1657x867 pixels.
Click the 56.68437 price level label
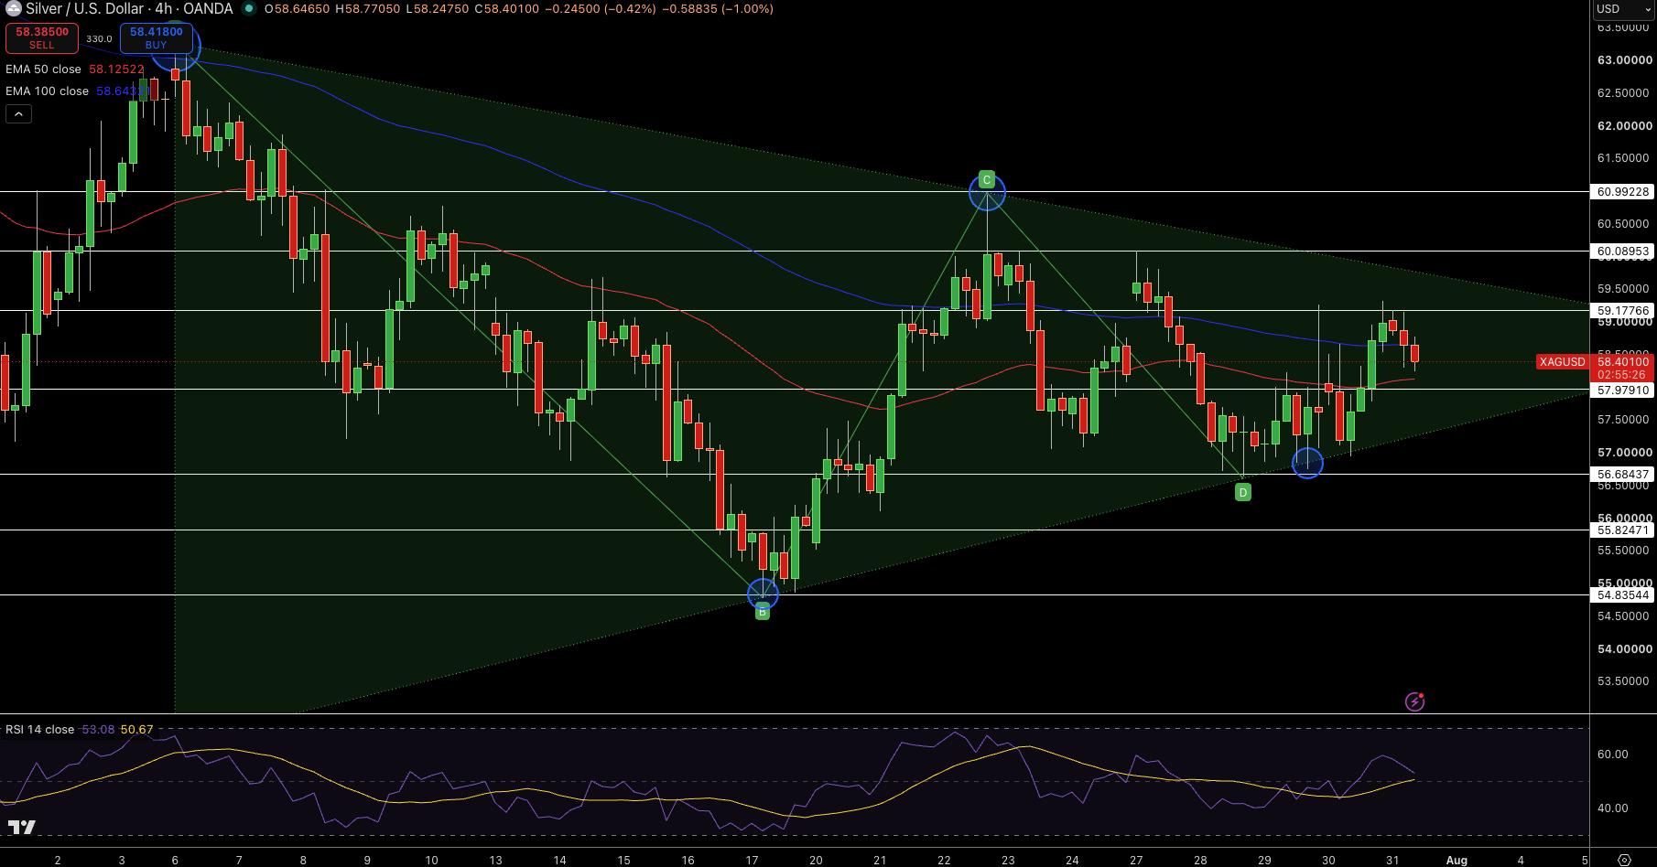tap(1623, 475)
